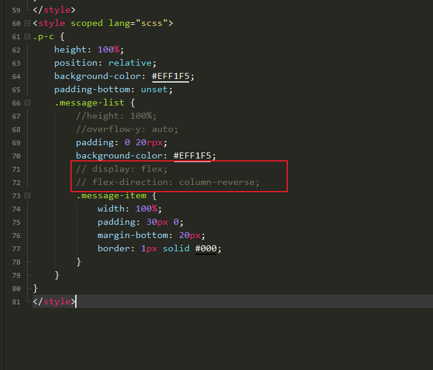Click the 'padding-bottom: unset;' line
Image resolution: width=433 pixels, height=370 pixels.
(113, 90)
